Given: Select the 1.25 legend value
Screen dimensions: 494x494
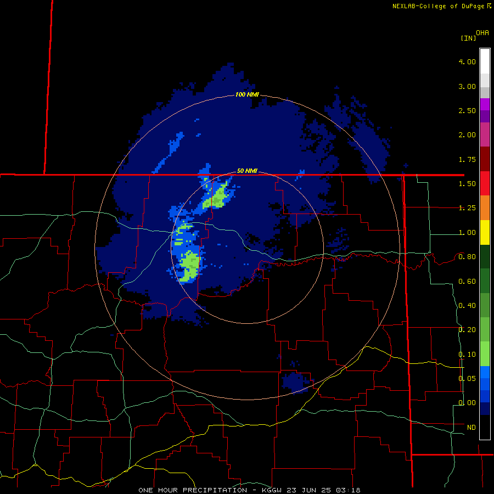Looking at the screenshot, I should coord(467,208).
